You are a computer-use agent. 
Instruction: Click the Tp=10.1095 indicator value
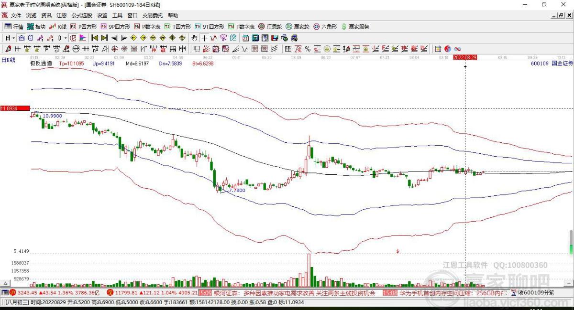pyautogui.click(x=71, y=63)
